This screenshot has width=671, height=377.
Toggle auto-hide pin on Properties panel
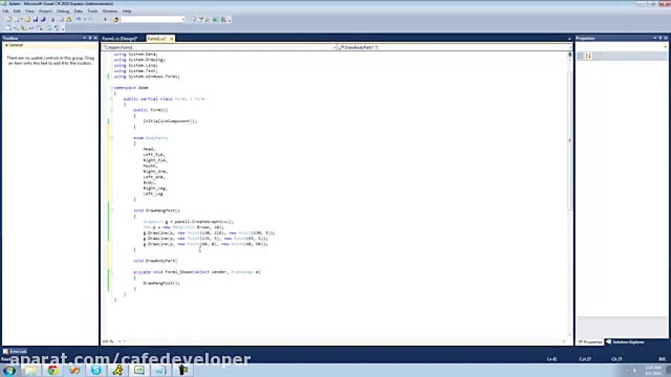(661, 38)
